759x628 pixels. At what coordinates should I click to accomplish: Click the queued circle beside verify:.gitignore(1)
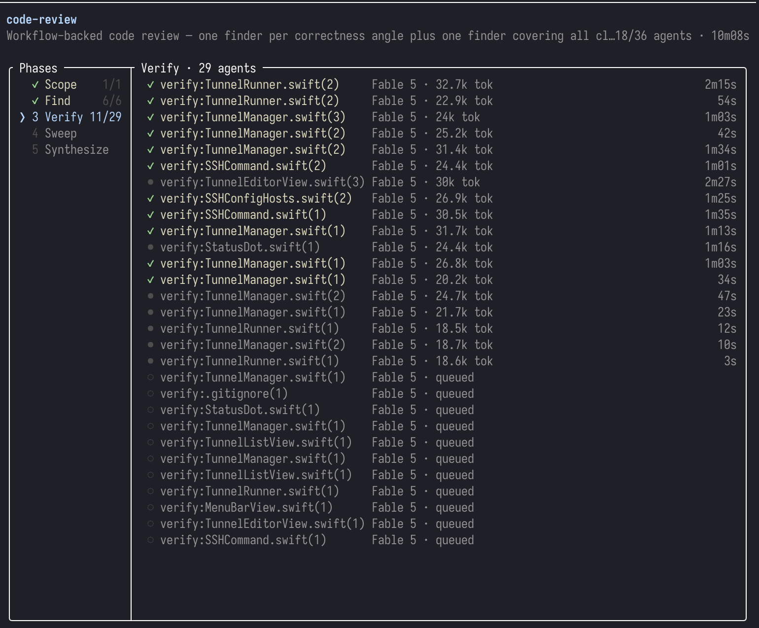pyautogui.click(x=151, y=394)
